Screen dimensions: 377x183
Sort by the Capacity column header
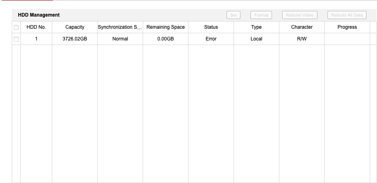(x=75, y=27)
